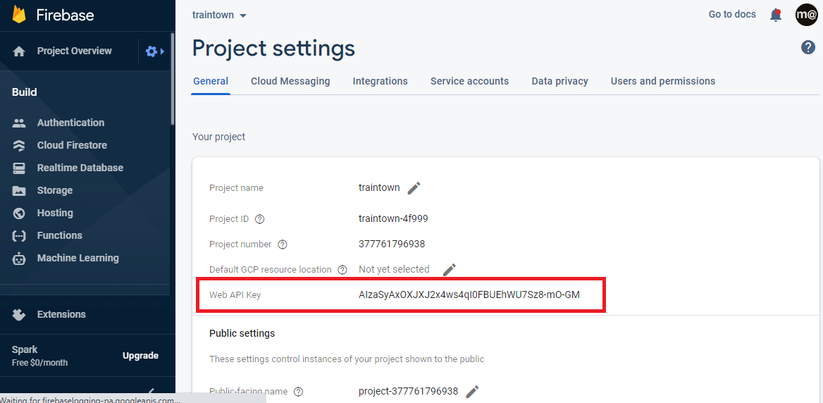
Task: Open the user account avatar
Action: click(806, 14)
